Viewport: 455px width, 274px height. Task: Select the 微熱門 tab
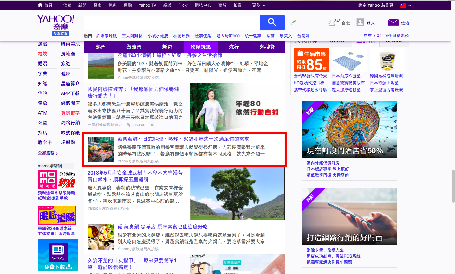134,47
